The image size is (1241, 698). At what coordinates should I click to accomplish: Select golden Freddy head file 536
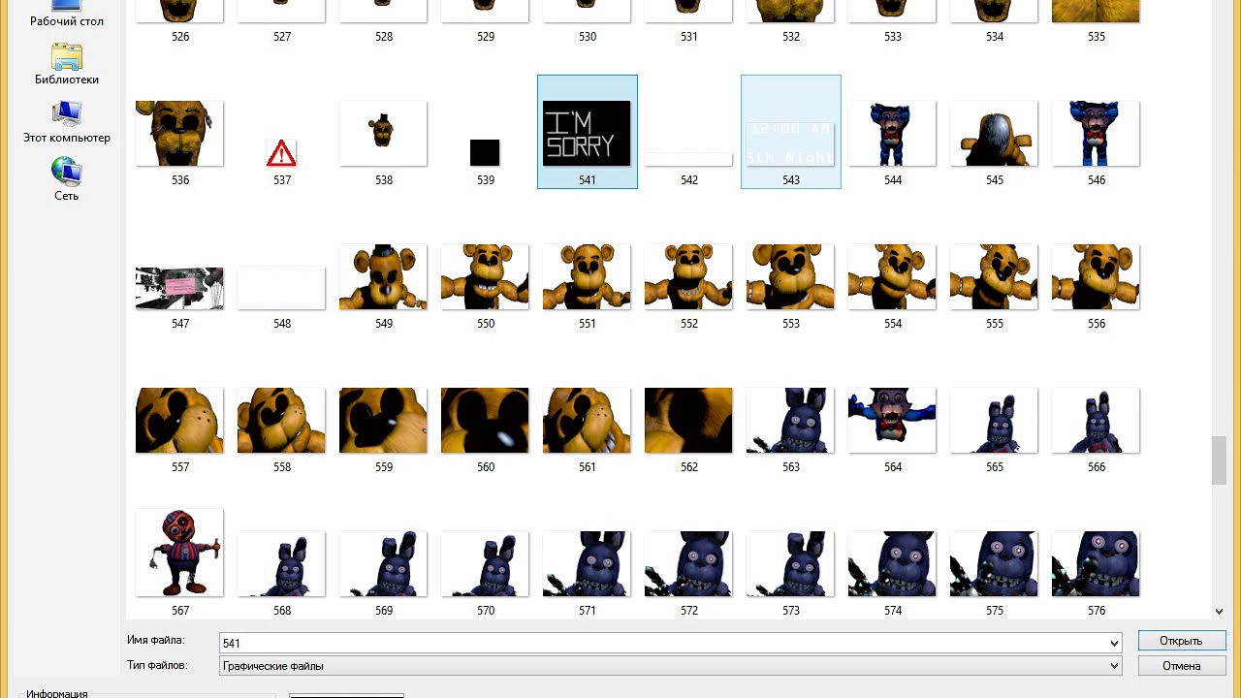[179, 133]
